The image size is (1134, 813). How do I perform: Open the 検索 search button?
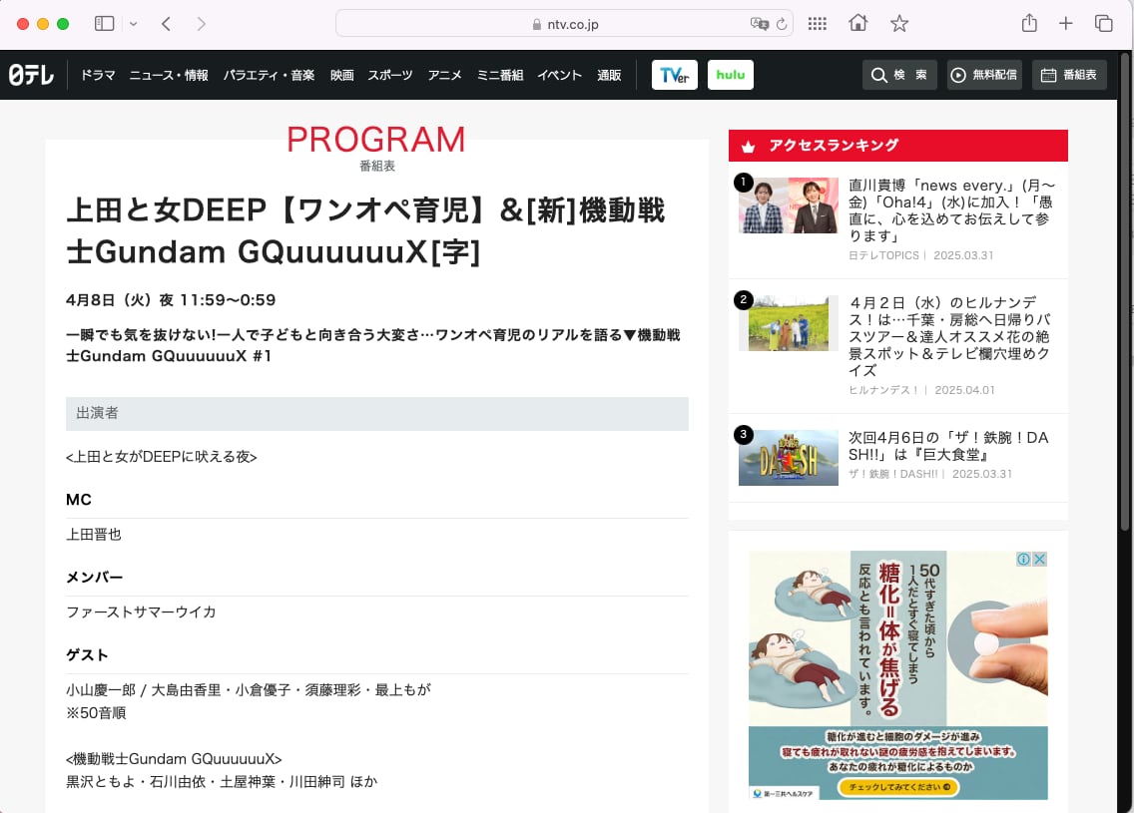[899, 75]
